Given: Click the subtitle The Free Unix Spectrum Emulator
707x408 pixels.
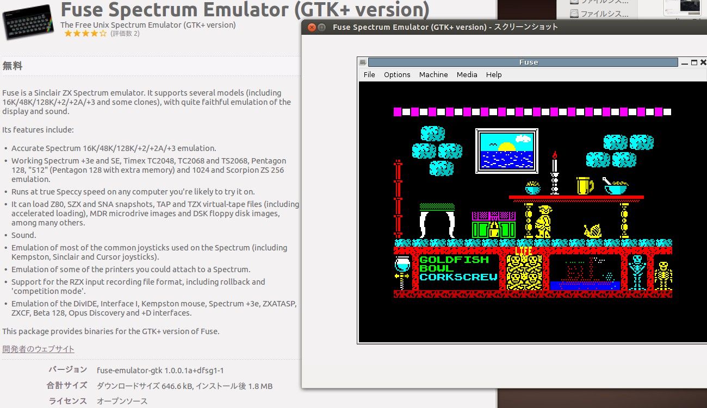Looking at the screenshot, I should pos(148,25).
